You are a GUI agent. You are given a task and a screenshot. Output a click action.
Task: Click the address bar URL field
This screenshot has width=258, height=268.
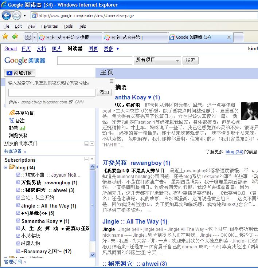point(144,16)
